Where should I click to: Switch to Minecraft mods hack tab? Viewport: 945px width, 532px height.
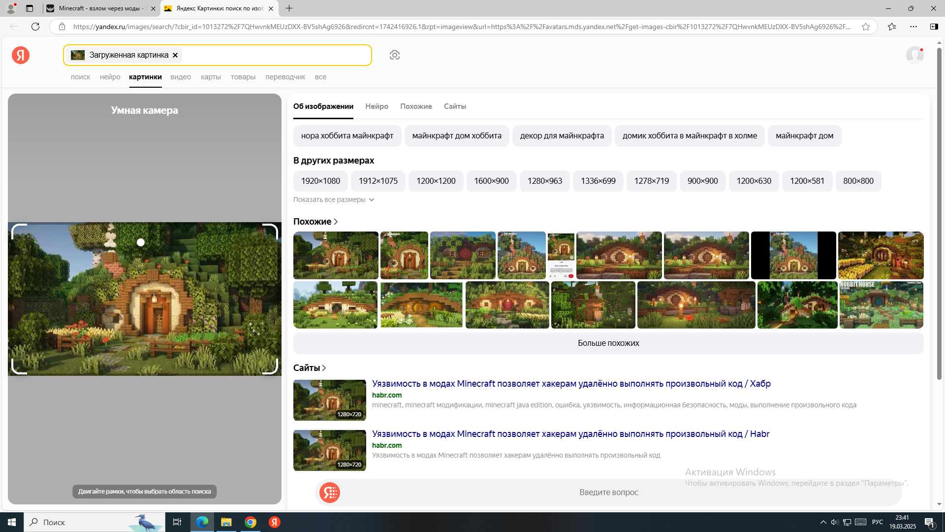pos(101,8)
